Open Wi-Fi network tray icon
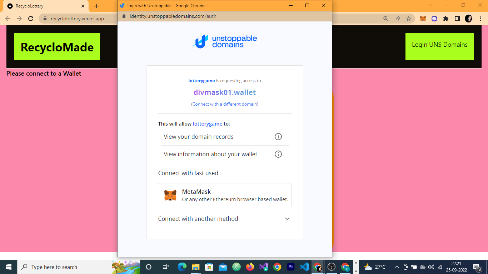Screen dimensions: 488x274 coord(440,267)
